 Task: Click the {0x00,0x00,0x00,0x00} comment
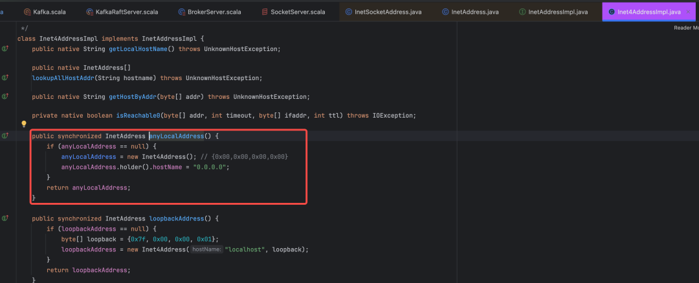click(244, 156)
